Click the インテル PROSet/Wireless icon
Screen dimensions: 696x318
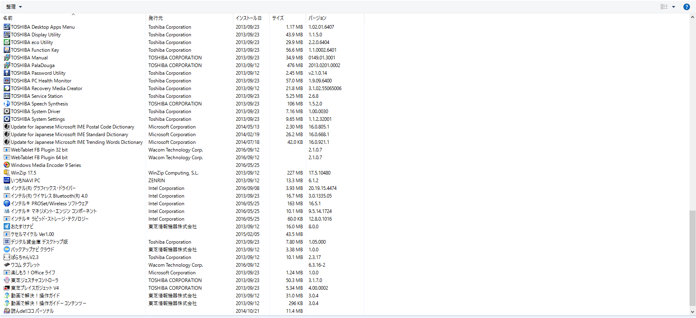click(x=6, y=204)
